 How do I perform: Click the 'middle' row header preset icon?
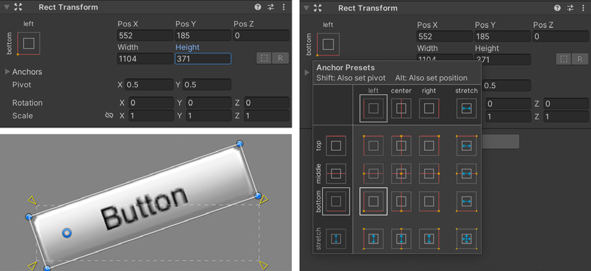[x=336, y=174]
